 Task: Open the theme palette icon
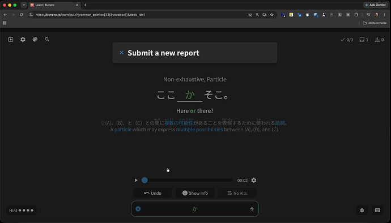click(35, 40)
